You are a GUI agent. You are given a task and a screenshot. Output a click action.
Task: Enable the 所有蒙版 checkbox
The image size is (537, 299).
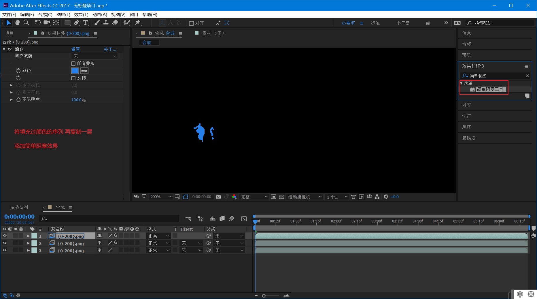[x=73, y=63]
